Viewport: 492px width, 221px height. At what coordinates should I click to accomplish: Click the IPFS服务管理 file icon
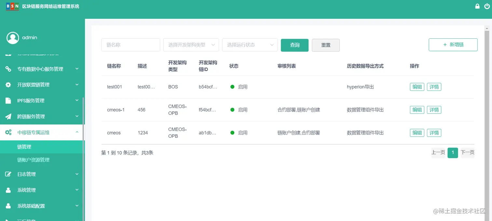pos(8,101)
